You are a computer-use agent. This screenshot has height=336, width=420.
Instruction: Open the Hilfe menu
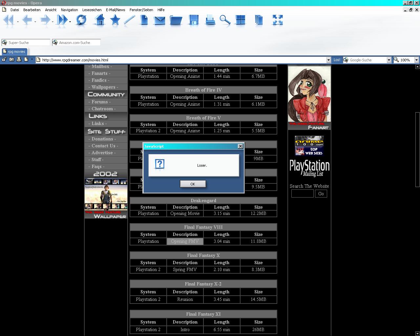pyautogui.click(x=161, y=10)
